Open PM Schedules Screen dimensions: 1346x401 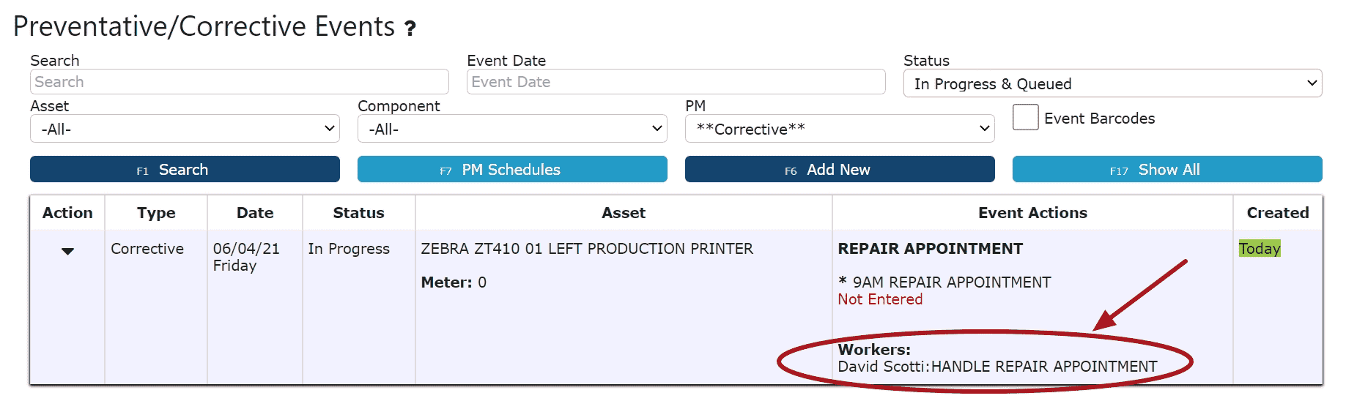point(511,169)
